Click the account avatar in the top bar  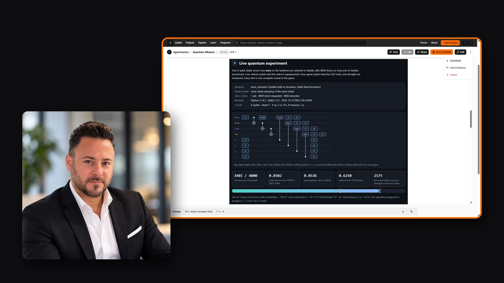[x=465, y=43]
